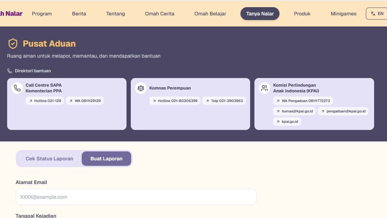Click the Tanggal Kejadian label
The width and height of the screenshot is (387, 218).
[36, 215]
